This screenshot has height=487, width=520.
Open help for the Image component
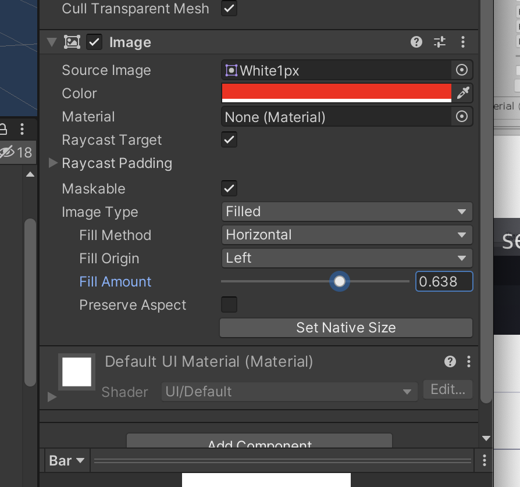[415, 42]
